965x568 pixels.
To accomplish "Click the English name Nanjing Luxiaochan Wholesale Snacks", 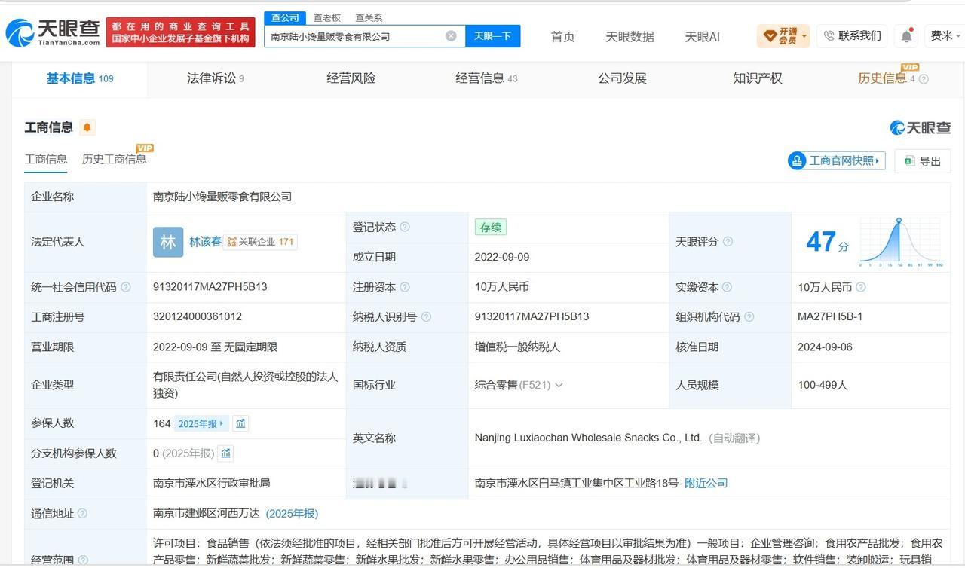I will click(x=588, y=438).
